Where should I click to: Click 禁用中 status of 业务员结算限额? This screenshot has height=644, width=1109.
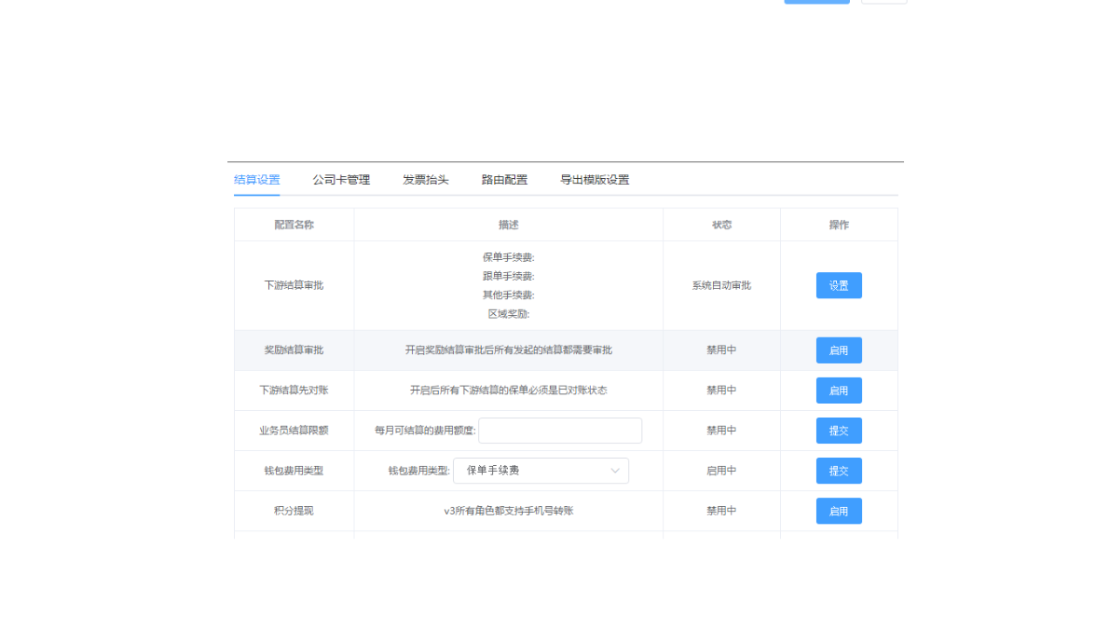point(721,431)
